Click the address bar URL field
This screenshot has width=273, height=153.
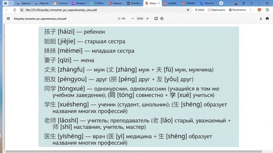[105, 10]
